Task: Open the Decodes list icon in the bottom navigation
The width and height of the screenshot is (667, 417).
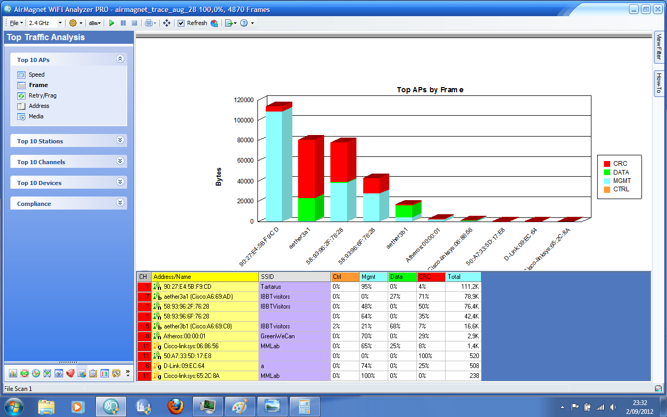Action: tap(104, 373)
